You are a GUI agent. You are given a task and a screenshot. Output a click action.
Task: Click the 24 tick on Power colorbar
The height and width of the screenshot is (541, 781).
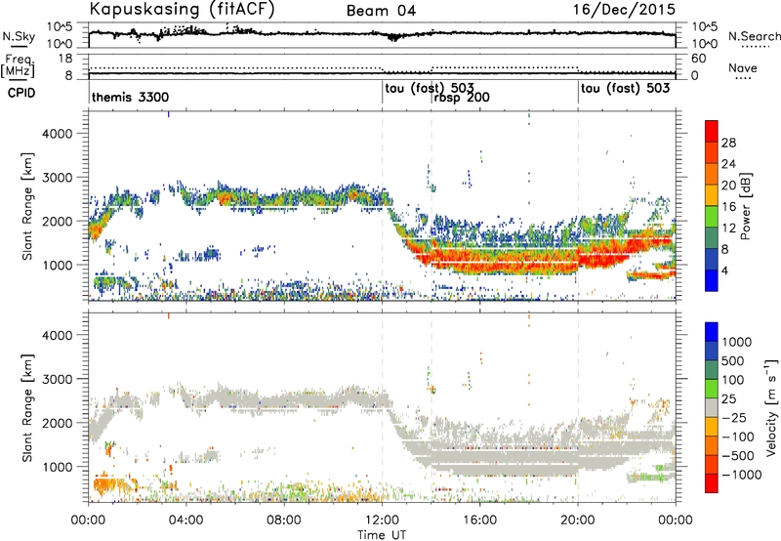tap(728, 164)
